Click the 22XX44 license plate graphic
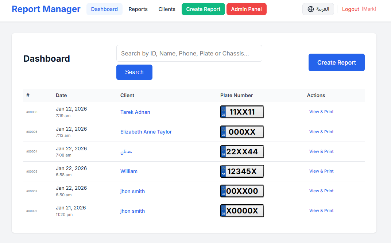This screenshot has width=391, height=243. tap(242, 151)
